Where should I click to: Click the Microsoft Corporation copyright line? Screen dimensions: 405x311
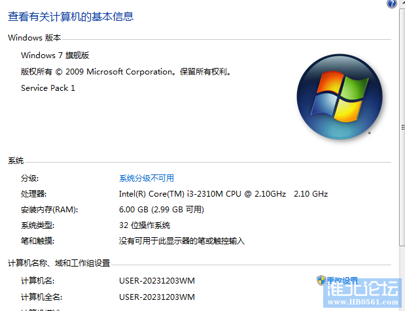126,72
